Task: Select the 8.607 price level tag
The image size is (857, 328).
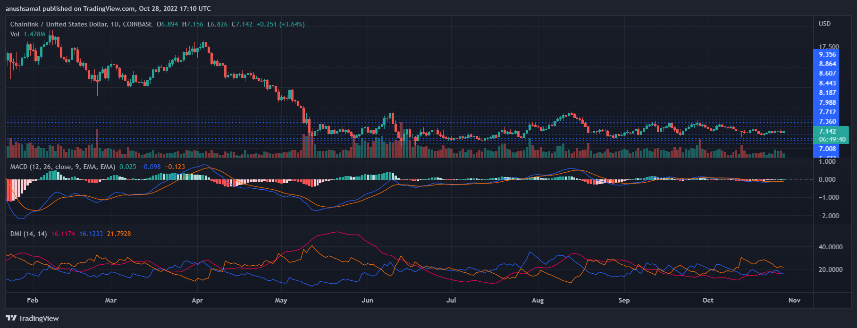Action: (827, 73)
